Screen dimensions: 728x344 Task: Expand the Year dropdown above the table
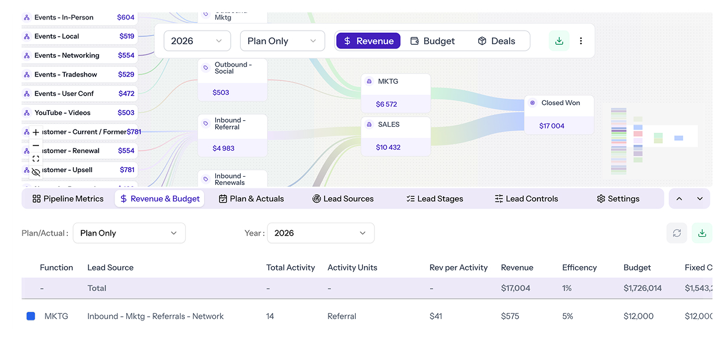tap(320, 233)
